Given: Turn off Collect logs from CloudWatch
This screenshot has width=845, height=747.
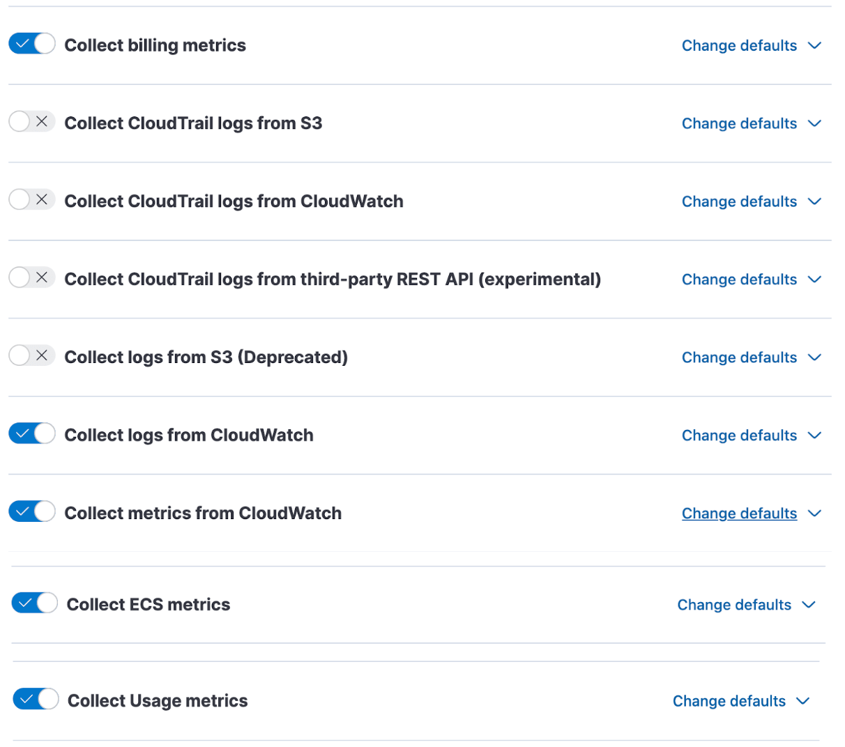Looking at the screenshot, I should (x=32, y=434).
